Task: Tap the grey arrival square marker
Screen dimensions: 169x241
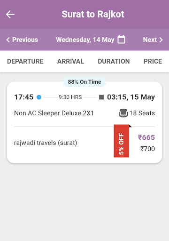Action: (101, 97)
